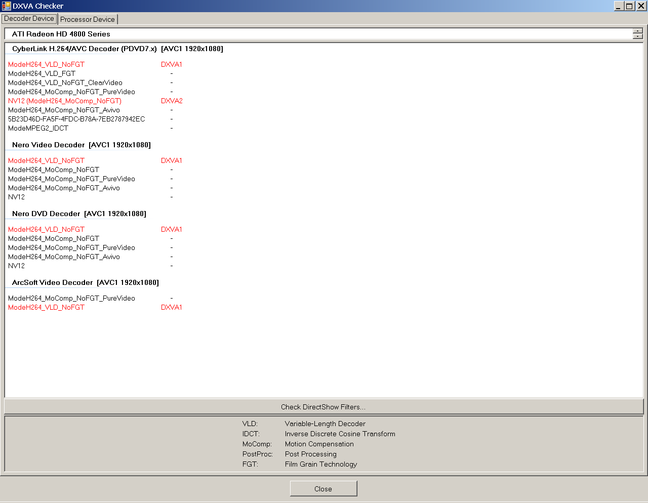
Task: Select the 5B23D46D-FA5F-4FDC-B78A-7EB2787942EC entry
Action: (x=76, y=119)
